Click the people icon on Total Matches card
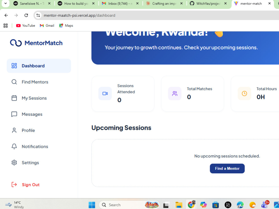279x209 pixels. 175,93
